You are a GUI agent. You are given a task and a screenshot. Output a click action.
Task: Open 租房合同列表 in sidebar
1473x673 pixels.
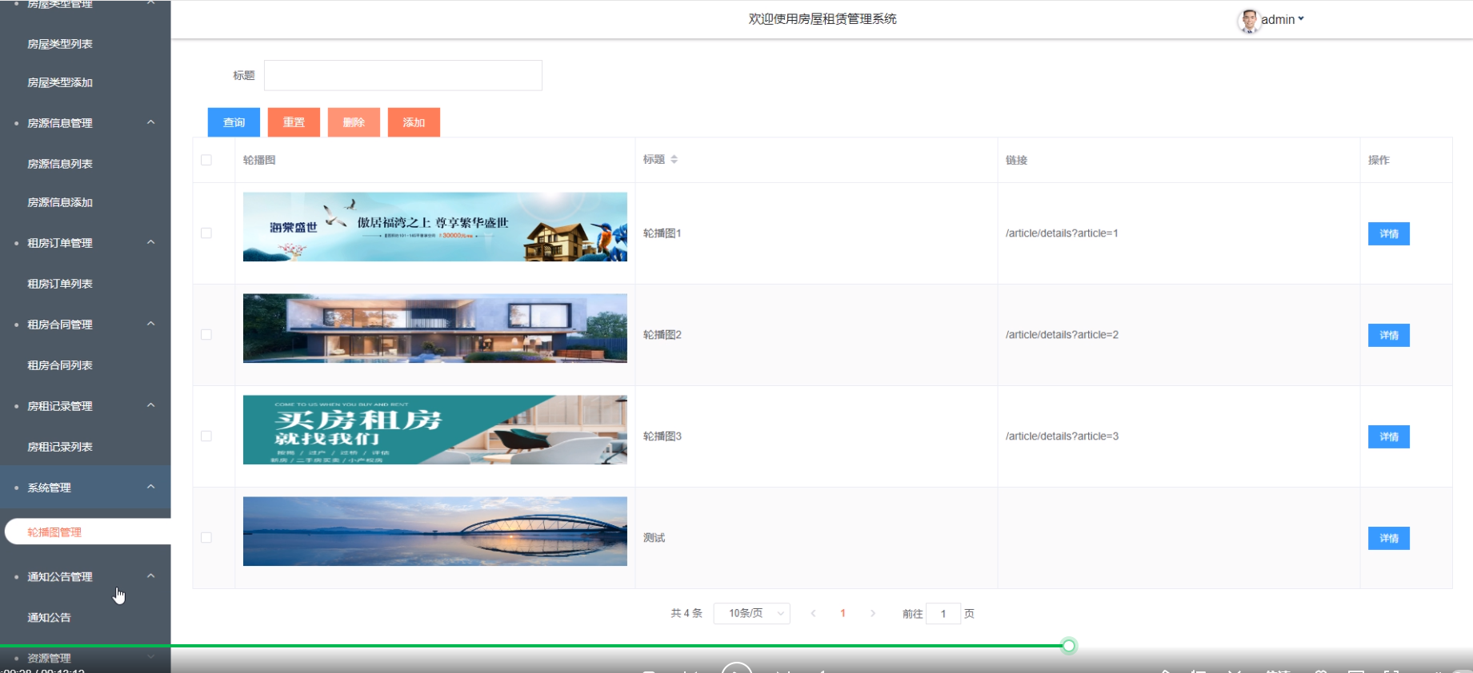pos(60,365)
